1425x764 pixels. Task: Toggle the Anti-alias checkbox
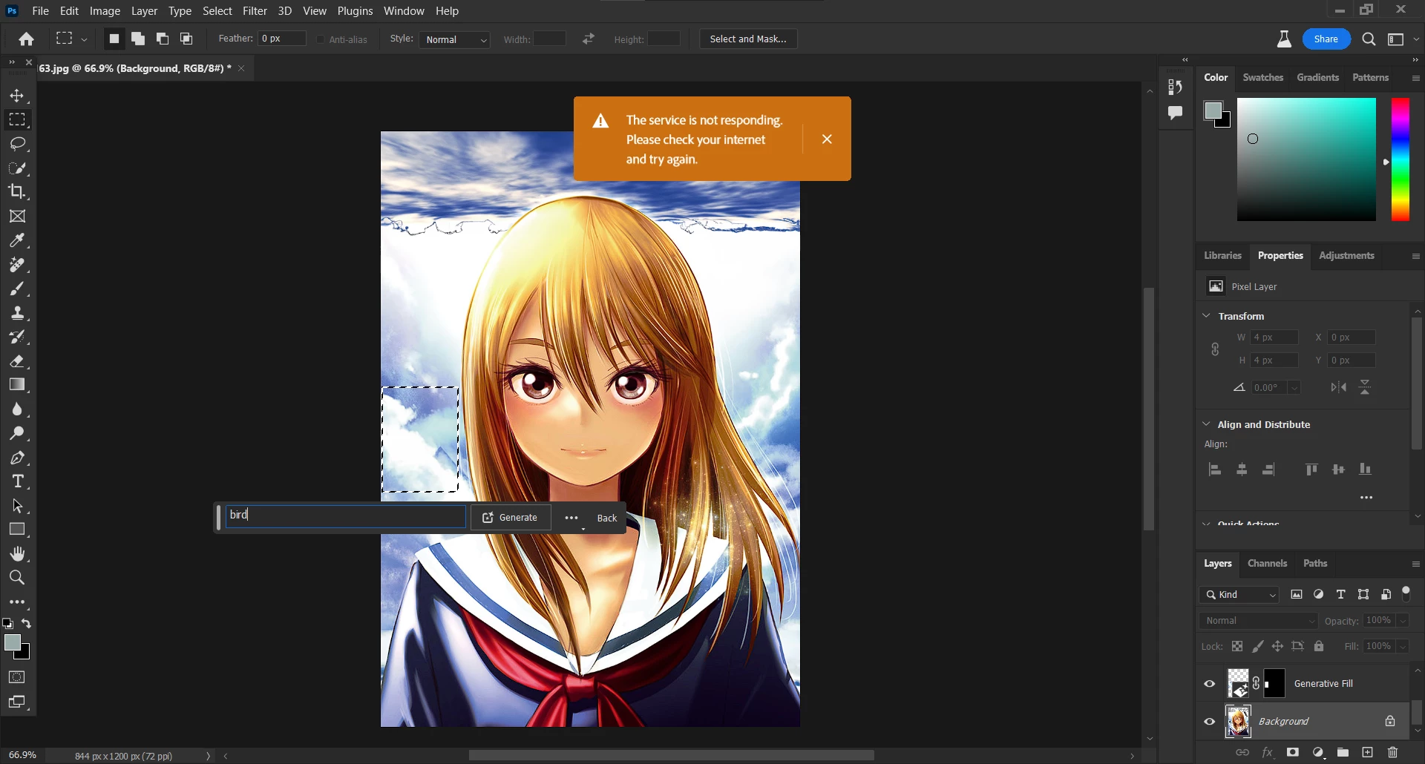[x=321, y=39]
